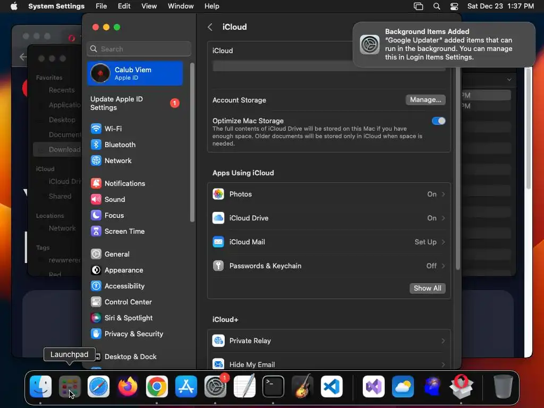Click the Background Items Added notification

click(444, 45)
